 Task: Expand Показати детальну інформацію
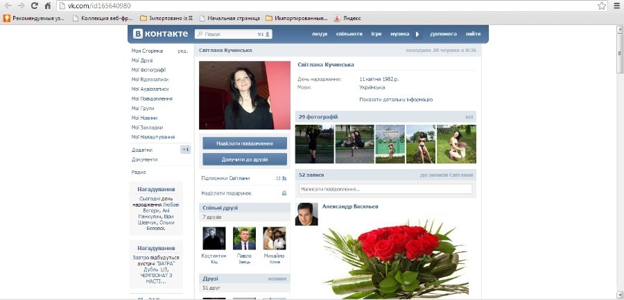[x=396, y=100]
